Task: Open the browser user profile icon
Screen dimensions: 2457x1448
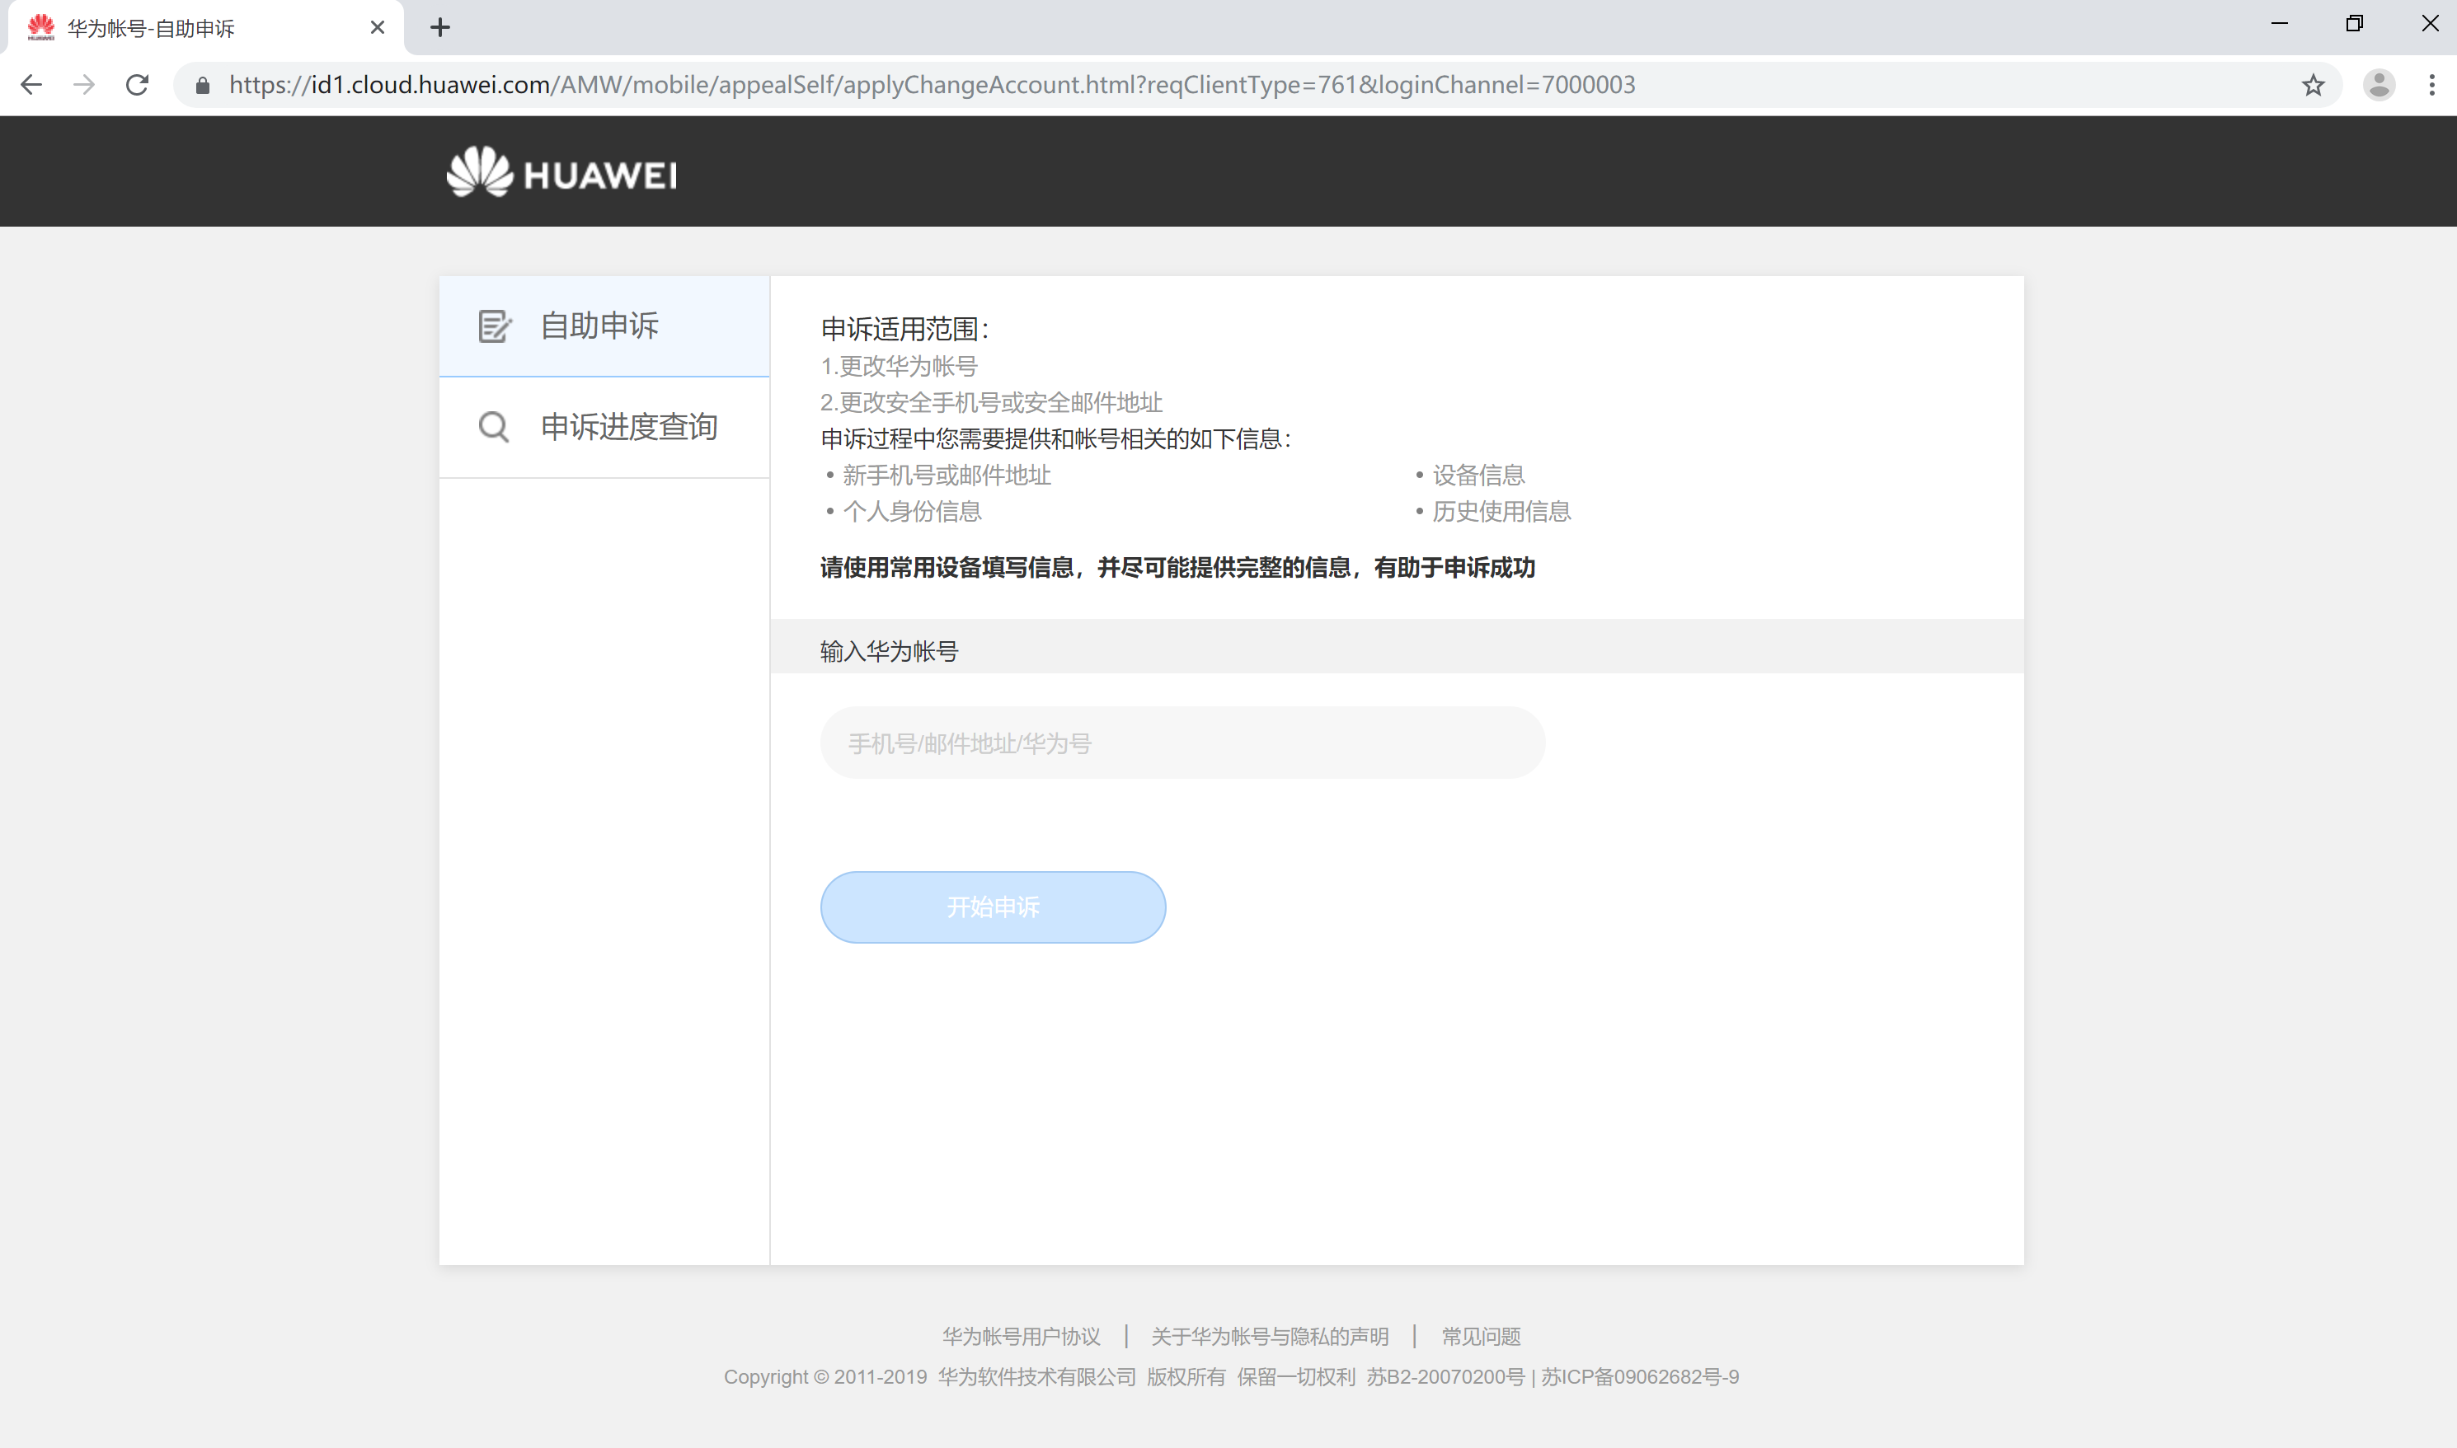Action: pos(2378,85)
